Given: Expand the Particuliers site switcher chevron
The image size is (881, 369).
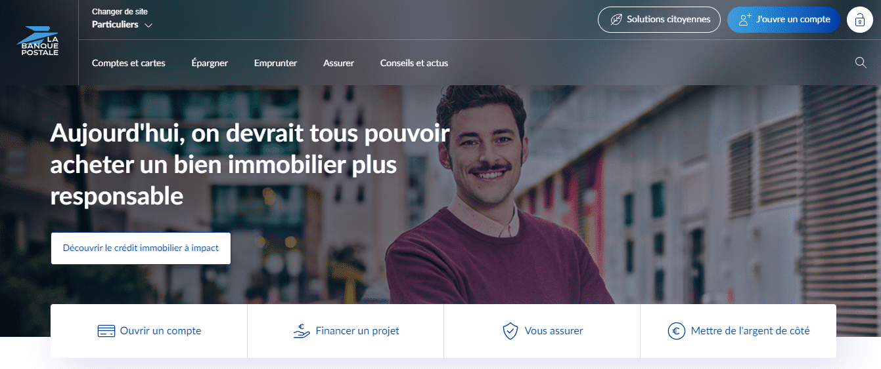Looking at the screenshot, I should click(x=148, y=26).
